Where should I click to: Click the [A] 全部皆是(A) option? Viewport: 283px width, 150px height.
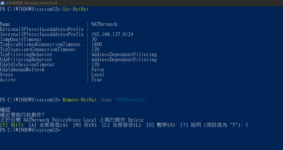pos(48,125)
